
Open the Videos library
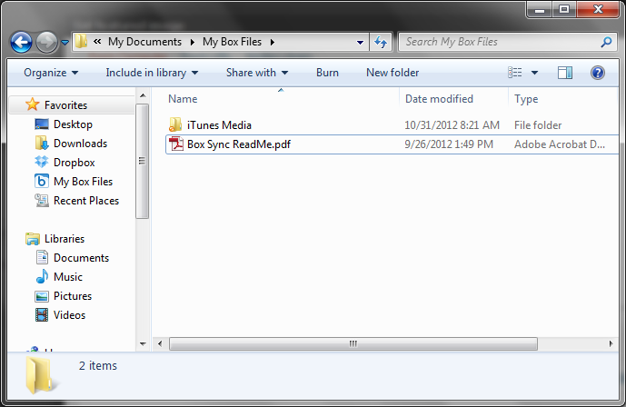[69, 315]
